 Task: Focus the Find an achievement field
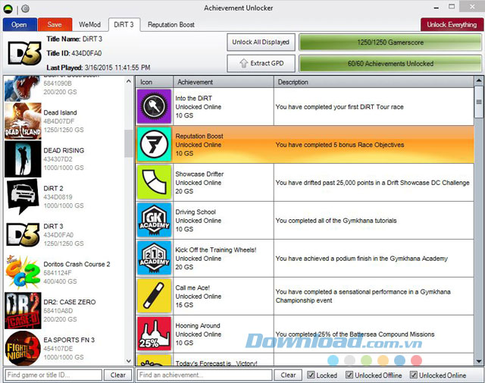pos(205,375)
